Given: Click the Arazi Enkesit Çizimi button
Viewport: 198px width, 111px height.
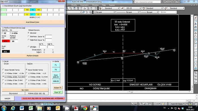Looking at the screenshot, I should pos(33,22).
